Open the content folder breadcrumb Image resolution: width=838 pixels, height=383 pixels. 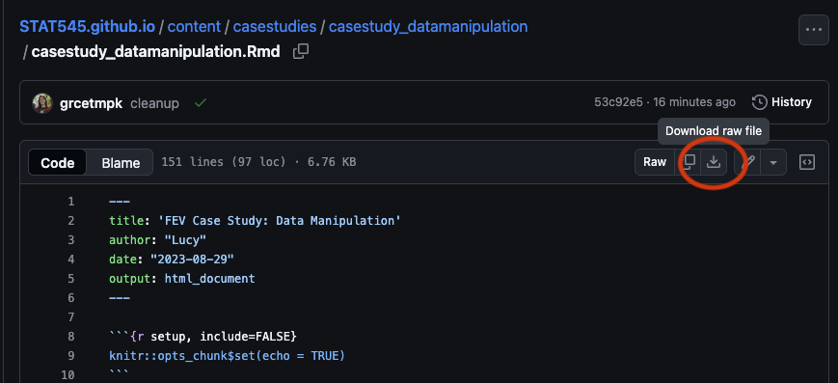click(194, 27)
